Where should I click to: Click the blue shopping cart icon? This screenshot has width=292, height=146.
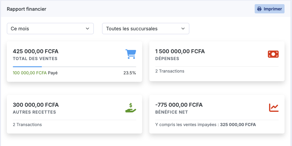(x=131, y=54)
